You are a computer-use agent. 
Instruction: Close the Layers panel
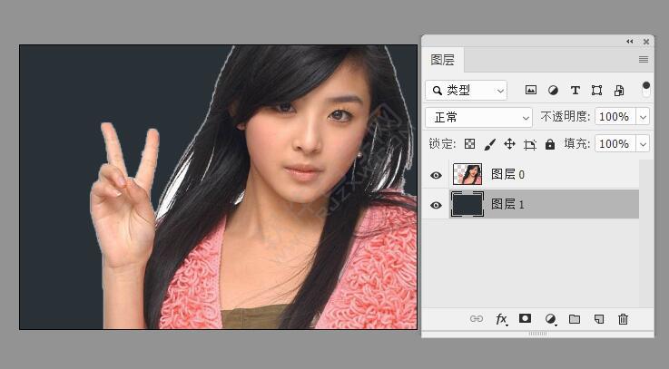point(646,42)
